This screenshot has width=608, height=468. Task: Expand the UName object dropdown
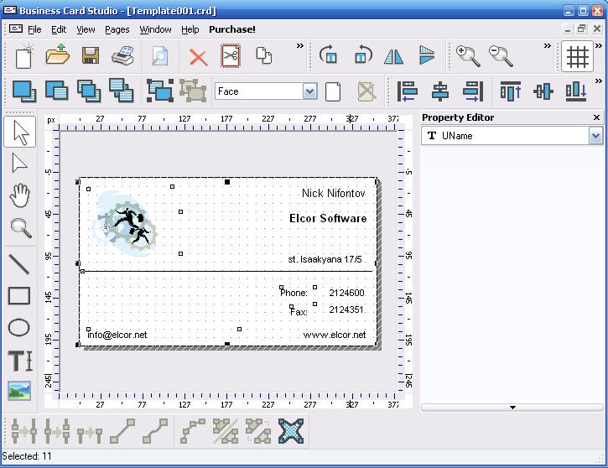pos(595,136)
